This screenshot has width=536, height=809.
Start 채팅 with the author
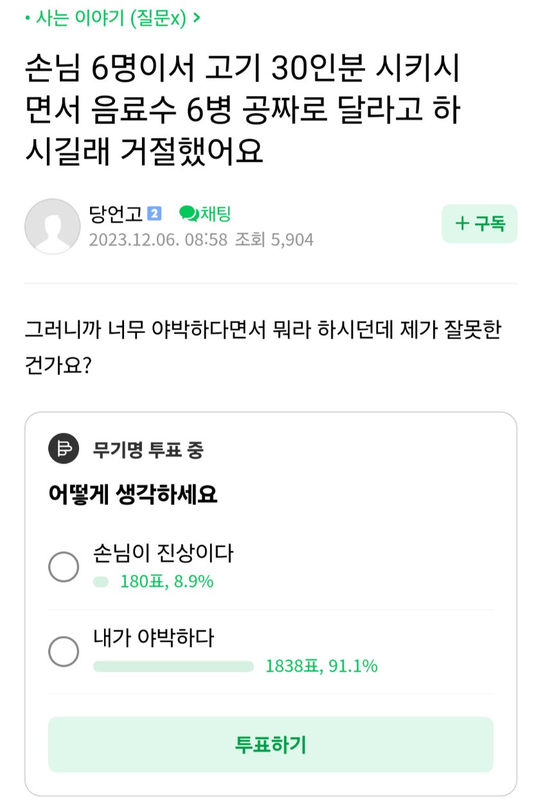tap(205, 213)
